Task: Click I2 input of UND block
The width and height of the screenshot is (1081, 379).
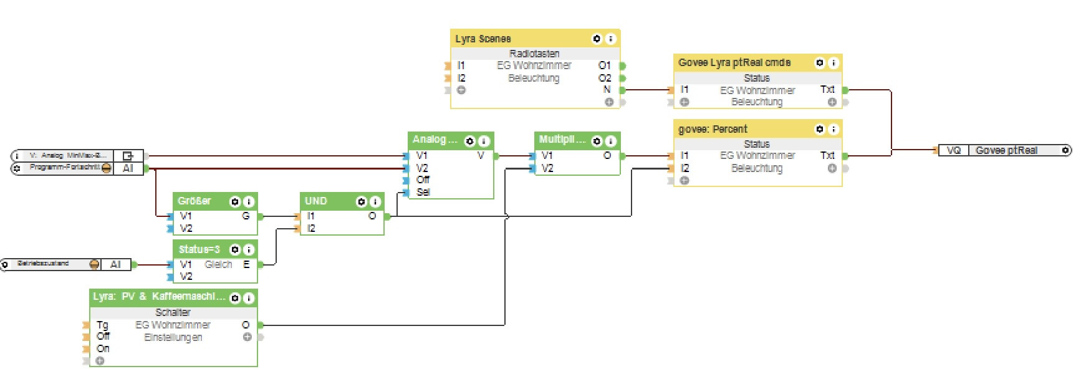Action: [310, 228]
